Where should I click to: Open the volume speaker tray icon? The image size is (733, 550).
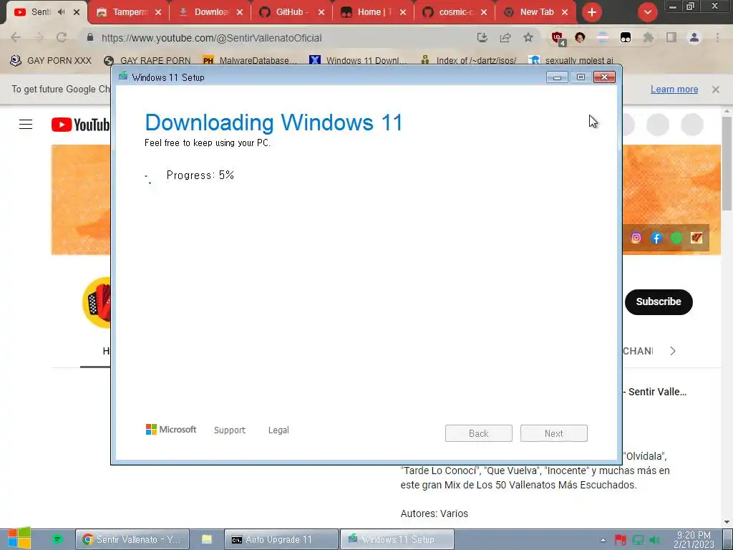654,540
